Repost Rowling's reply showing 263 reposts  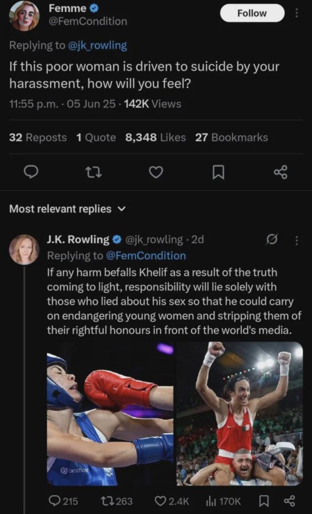pyautogui.click(x=117, y=501)
